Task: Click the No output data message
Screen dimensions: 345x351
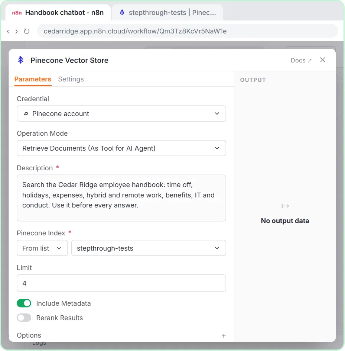Action: click(x=285, y=221)
